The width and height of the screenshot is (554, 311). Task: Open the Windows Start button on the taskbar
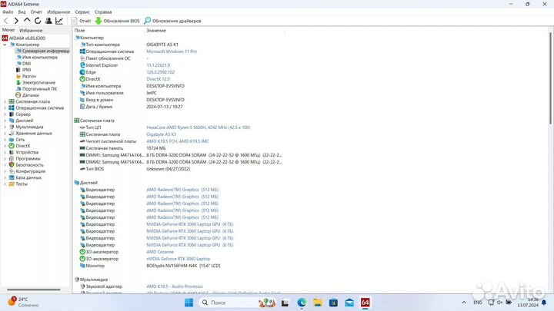pos(189,303)
